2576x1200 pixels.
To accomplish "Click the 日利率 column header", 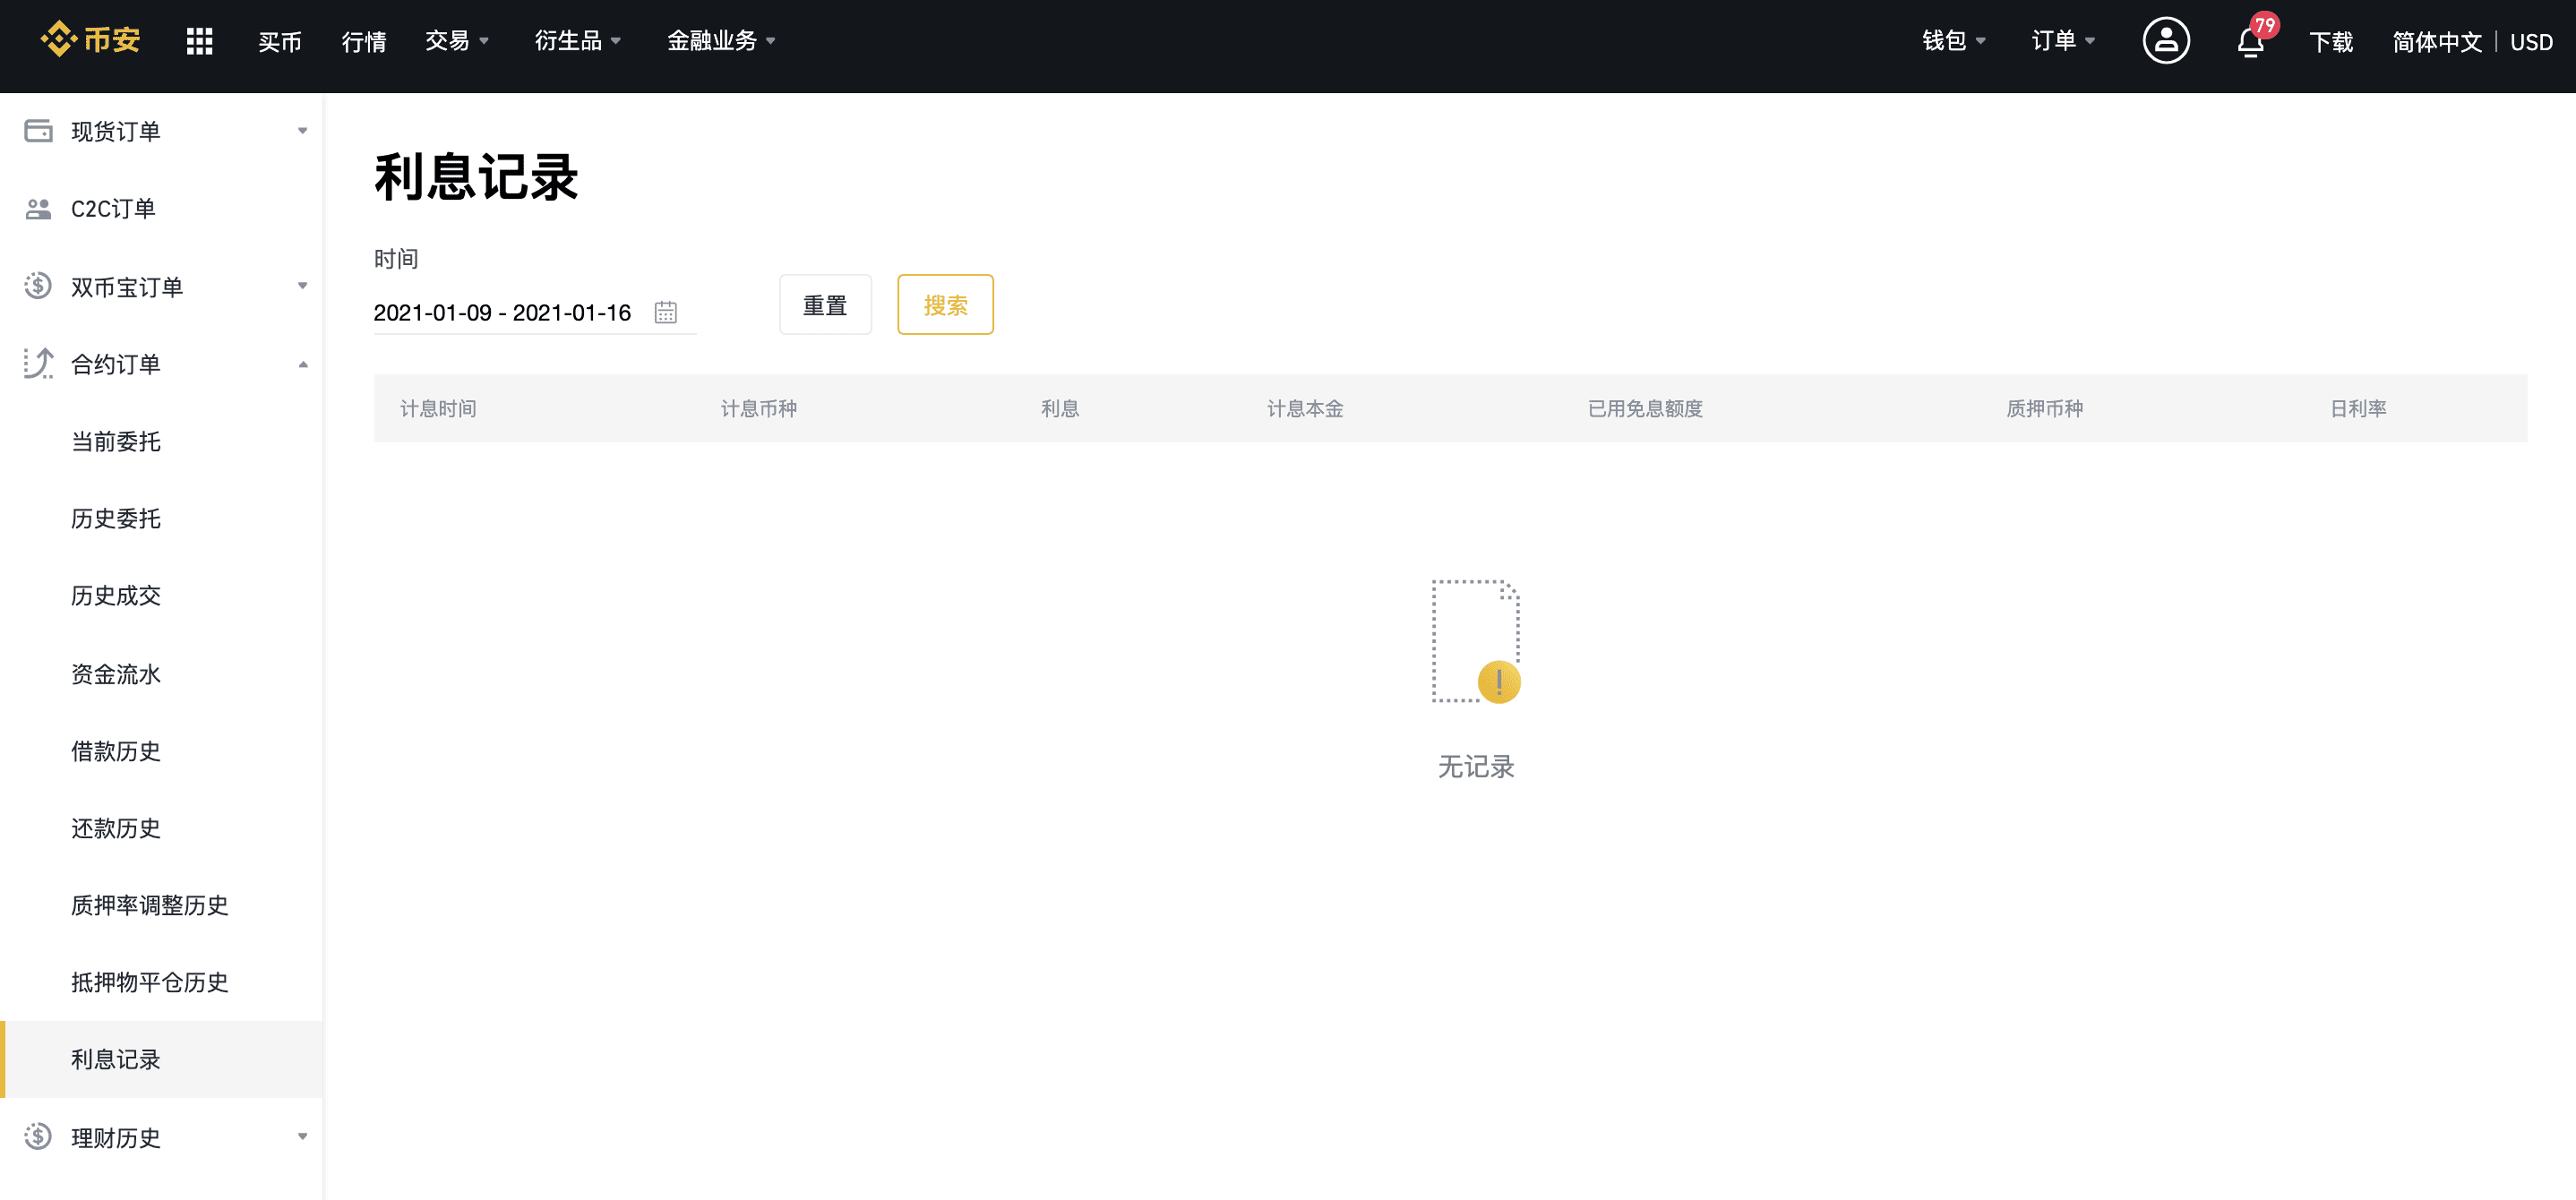I will pyautogui.click(x=2358, y=408).
